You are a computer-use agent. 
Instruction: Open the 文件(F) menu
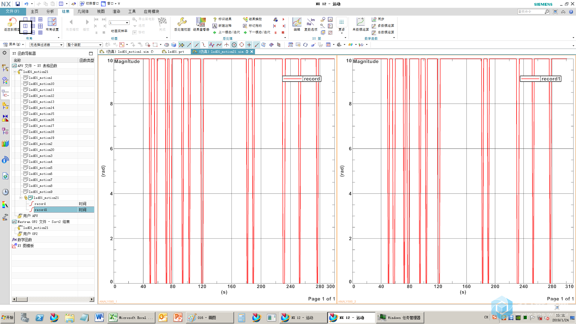pyautogui.click(x=12, y=11)
